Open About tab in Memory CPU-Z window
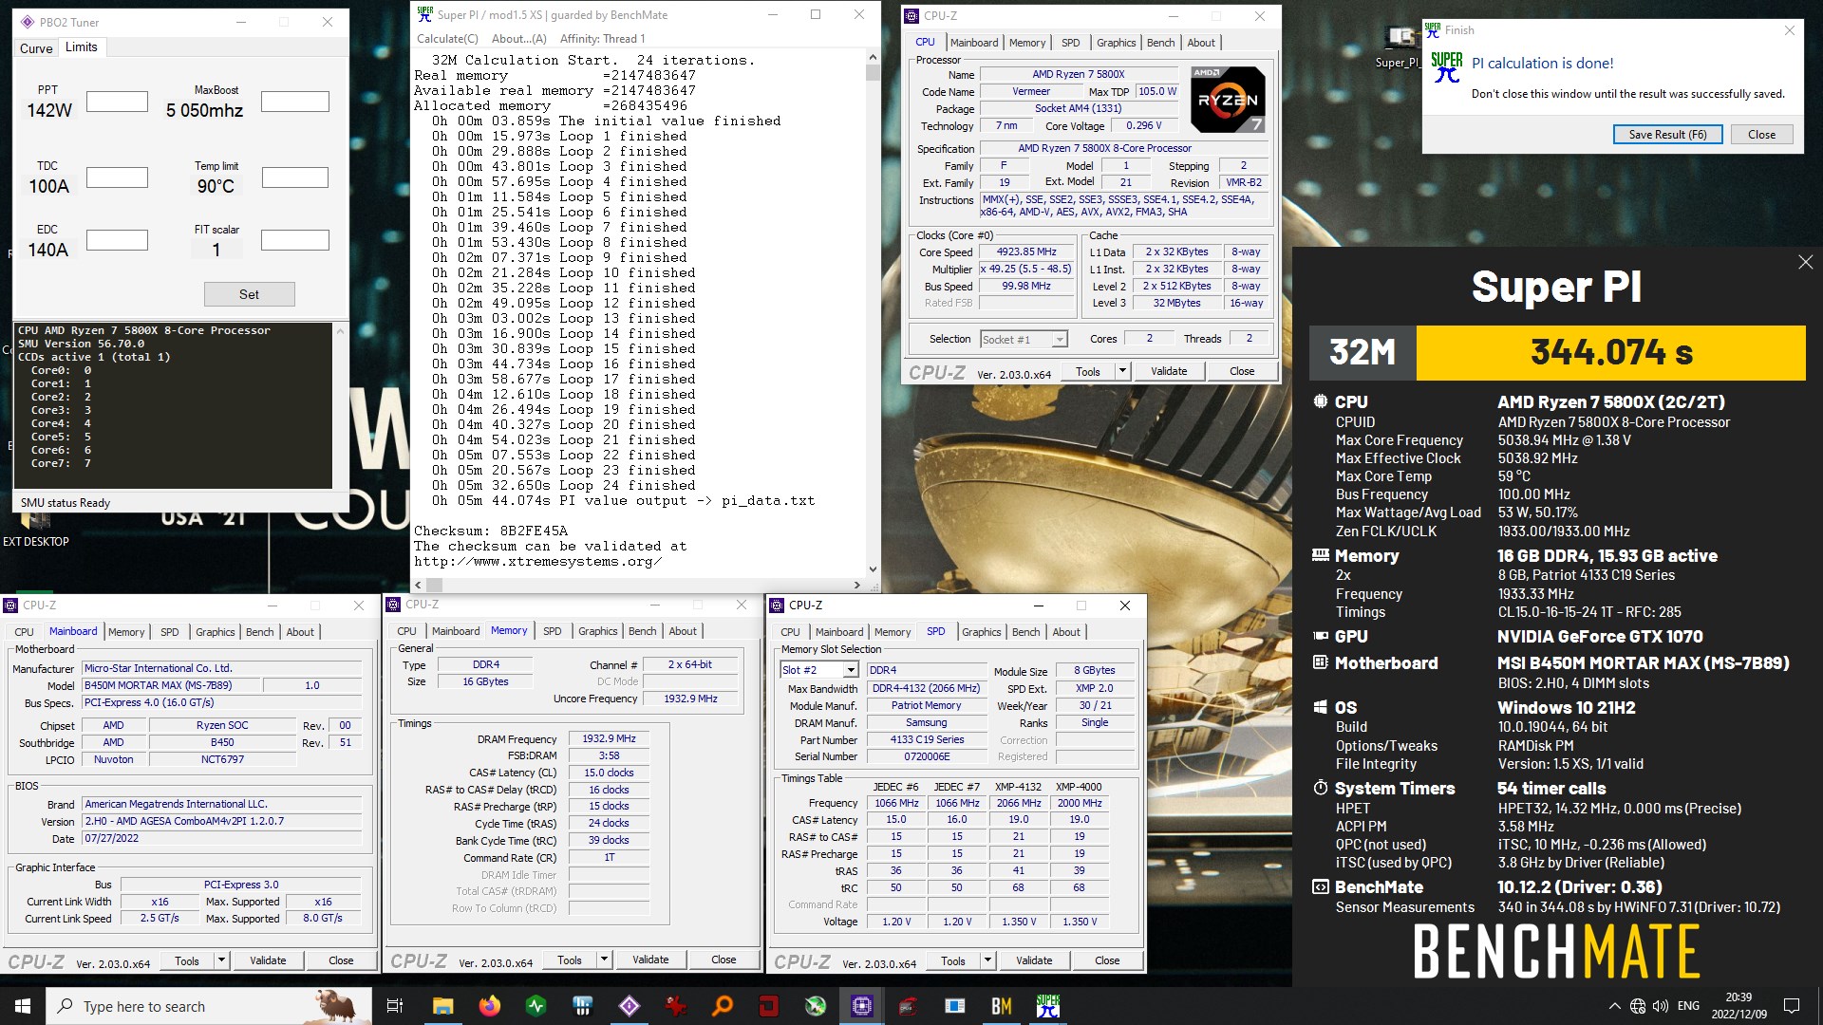This screenshot has height=1025, width=1823. tap(683, 631)
